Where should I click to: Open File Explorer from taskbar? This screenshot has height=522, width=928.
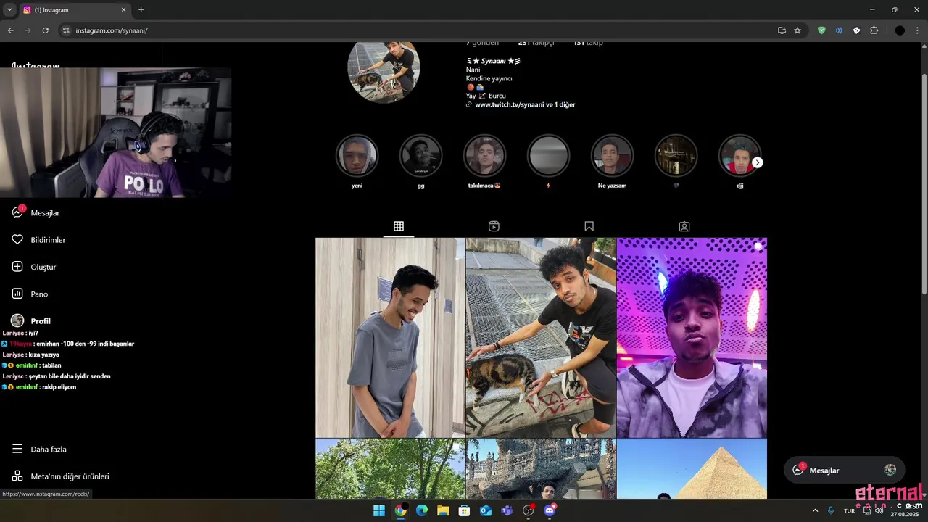443,510
